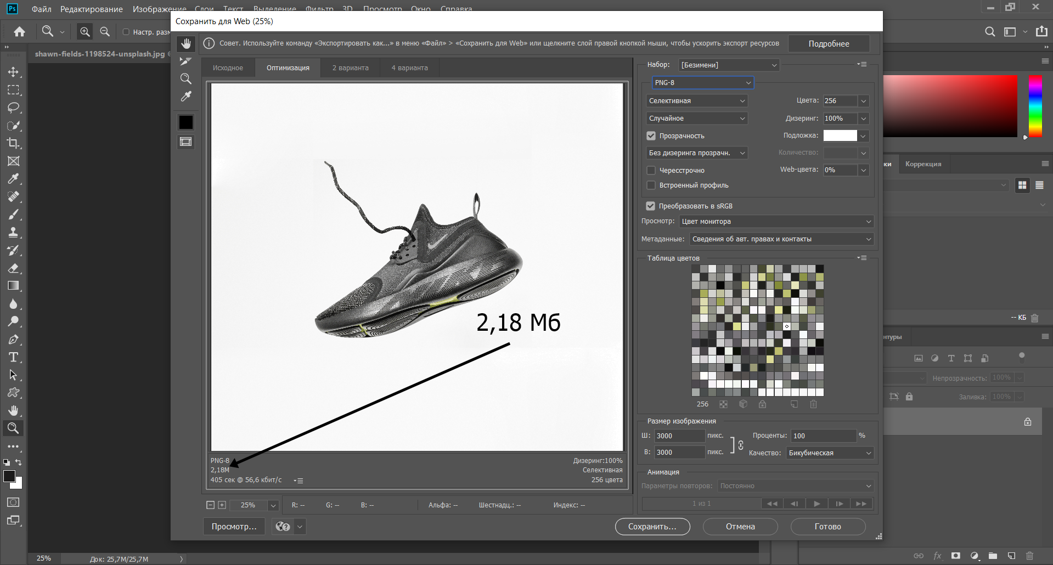Viewport: 1053px width, 565px height.
Task: Open the Качество Бикубическая dropdown
Action: point(830,453)
